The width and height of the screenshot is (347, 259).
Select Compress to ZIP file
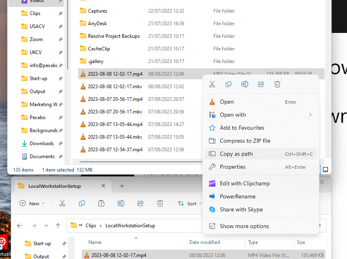click(x=261, y=141)
